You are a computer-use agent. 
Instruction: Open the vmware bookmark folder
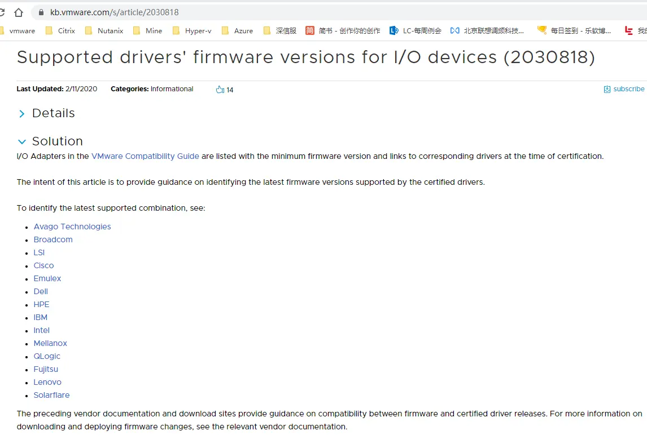pos(18,30)
